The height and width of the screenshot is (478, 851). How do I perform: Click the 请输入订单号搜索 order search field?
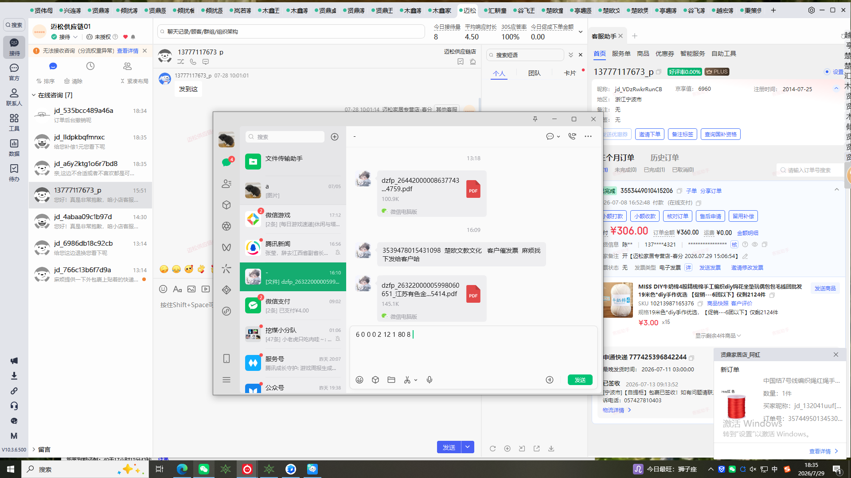pos(811,170)
